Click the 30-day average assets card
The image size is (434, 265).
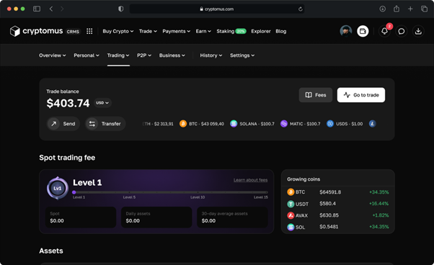click(232, 217)
